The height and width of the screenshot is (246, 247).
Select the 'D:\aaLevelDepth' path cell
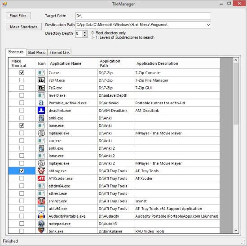pos(116,95)
